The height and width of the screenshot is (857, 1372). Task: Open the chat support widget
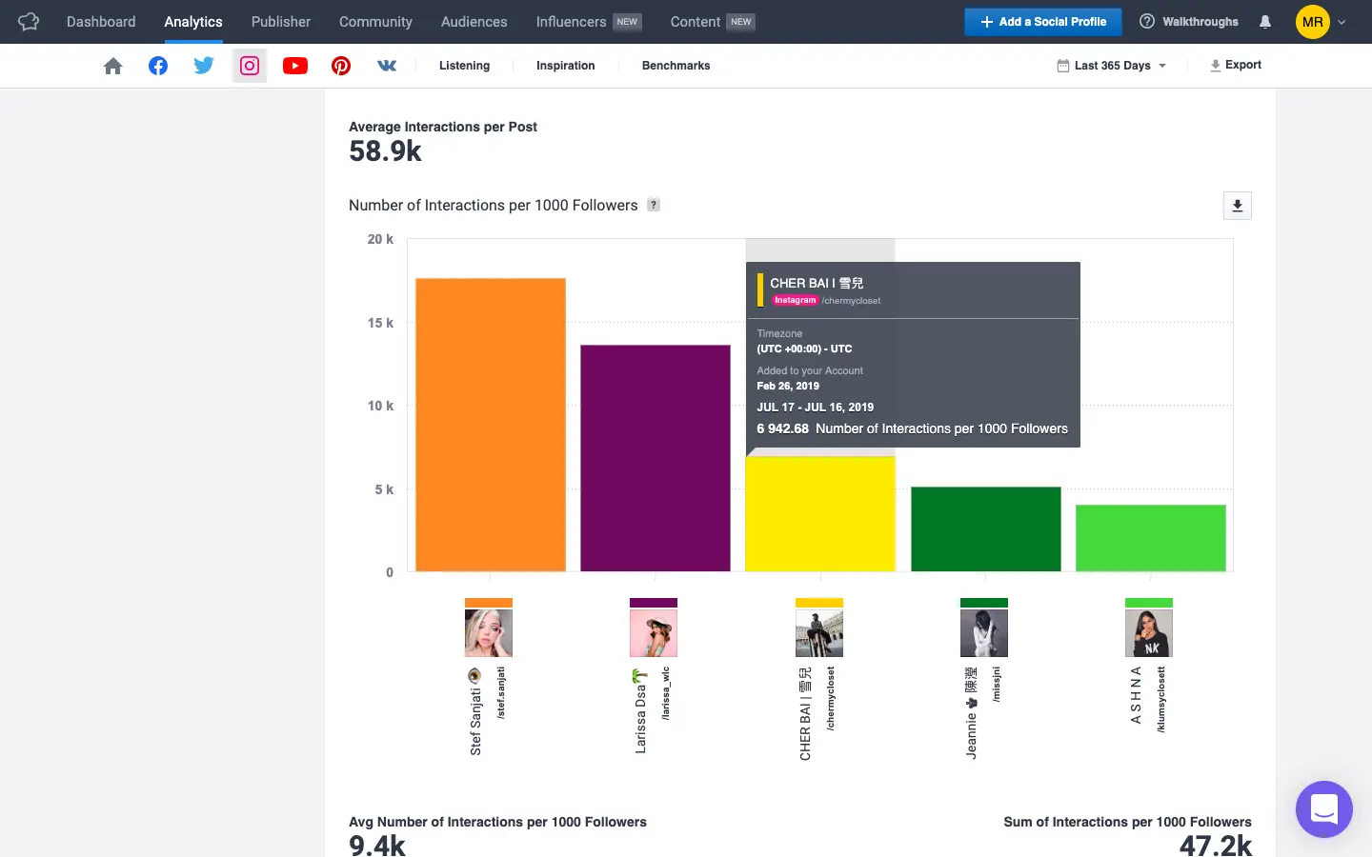[1323, 809]
